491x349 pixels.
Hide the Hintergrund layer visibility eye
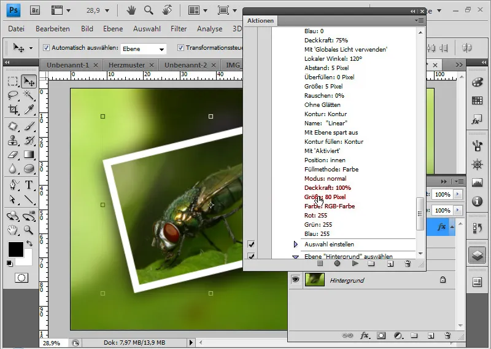click(x=295, y=280)
